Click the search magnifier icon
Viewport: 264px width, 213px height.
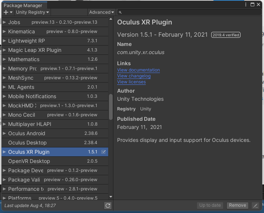(x=120, y=12)
